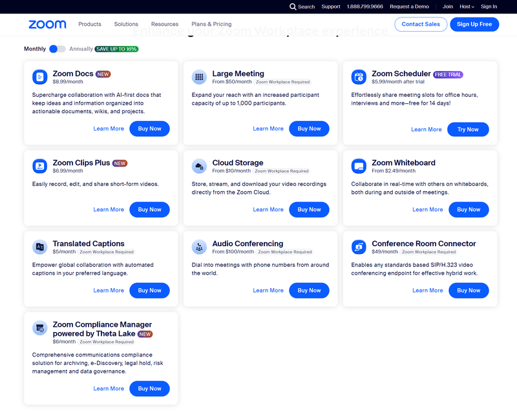Image resolution: width=517 pixels, height=416 pixels.
Task: Click the Zoom Whiteboard icon
Action: click(359, 166)
